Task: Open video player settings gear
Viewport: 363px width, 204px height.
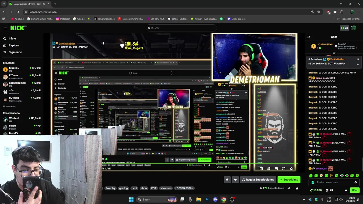Action: (x=291, y=169)
